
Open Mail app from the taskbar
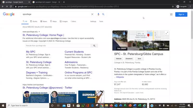click(64, 105)
